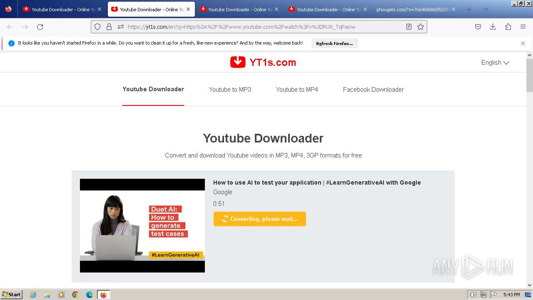Open Windows Media Player taskbar icon
Viewport: 533px width, 300px height.
(61, 295)
